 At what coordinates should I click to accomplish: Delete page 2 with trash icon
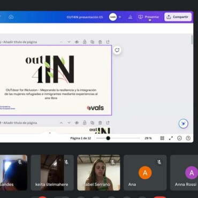click(x=100, y=123)
